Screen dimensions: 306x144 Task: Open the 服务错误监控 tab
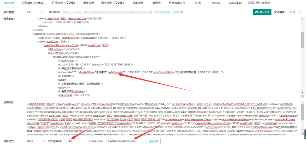[177, 3]
